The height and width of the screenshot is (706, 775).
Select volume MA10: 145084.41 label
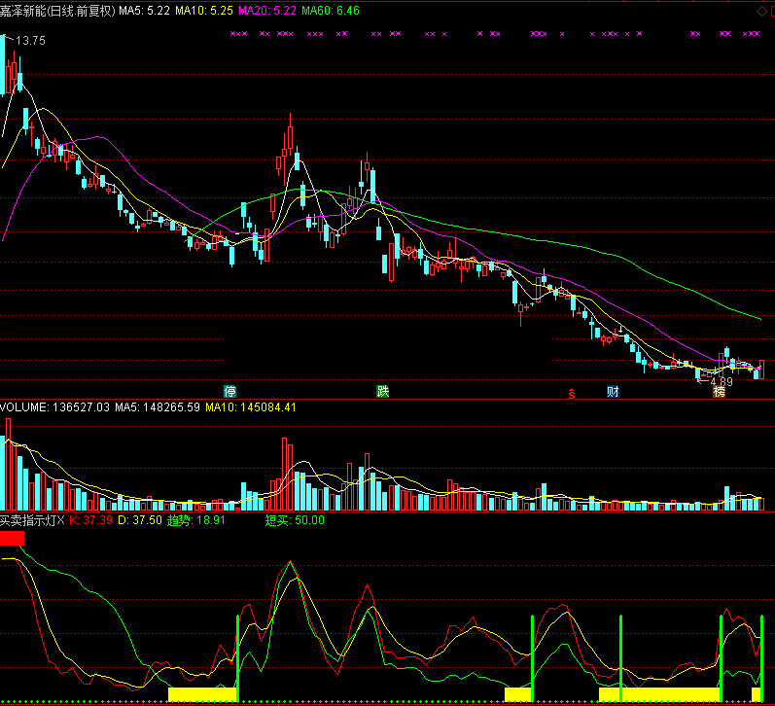pyautogui.click(x=251, y=407)
